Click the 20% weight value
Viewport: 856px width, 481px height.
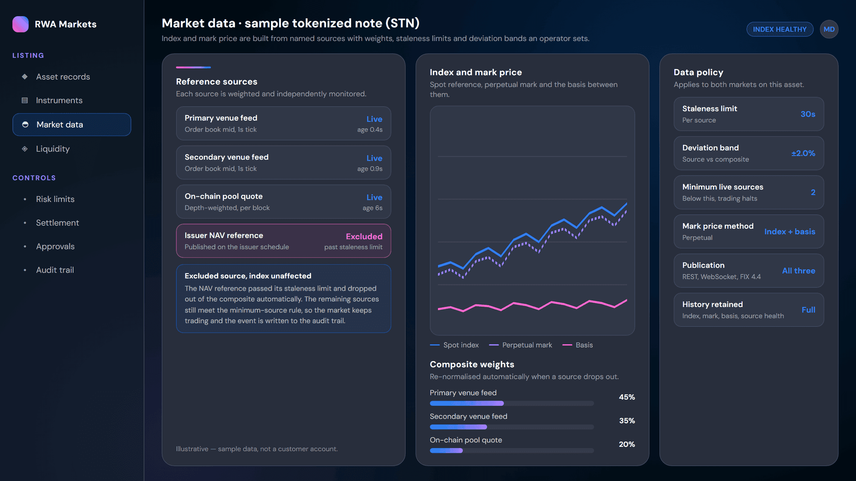(627, 444)
